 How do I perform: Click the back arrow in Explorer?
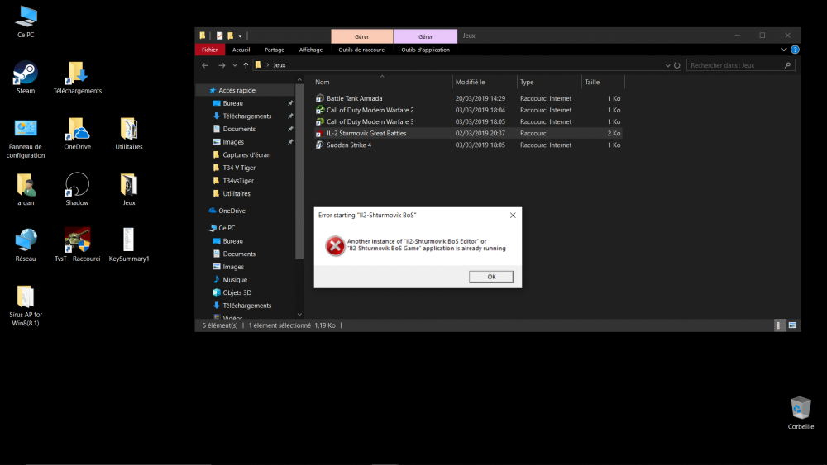205,65
